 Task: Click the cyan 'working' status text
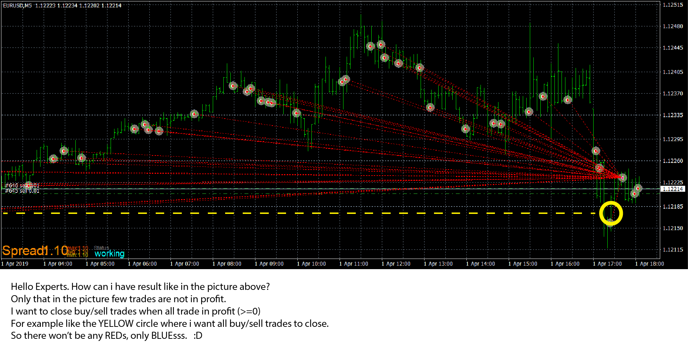pyautogui.click(x=110, y=253)
